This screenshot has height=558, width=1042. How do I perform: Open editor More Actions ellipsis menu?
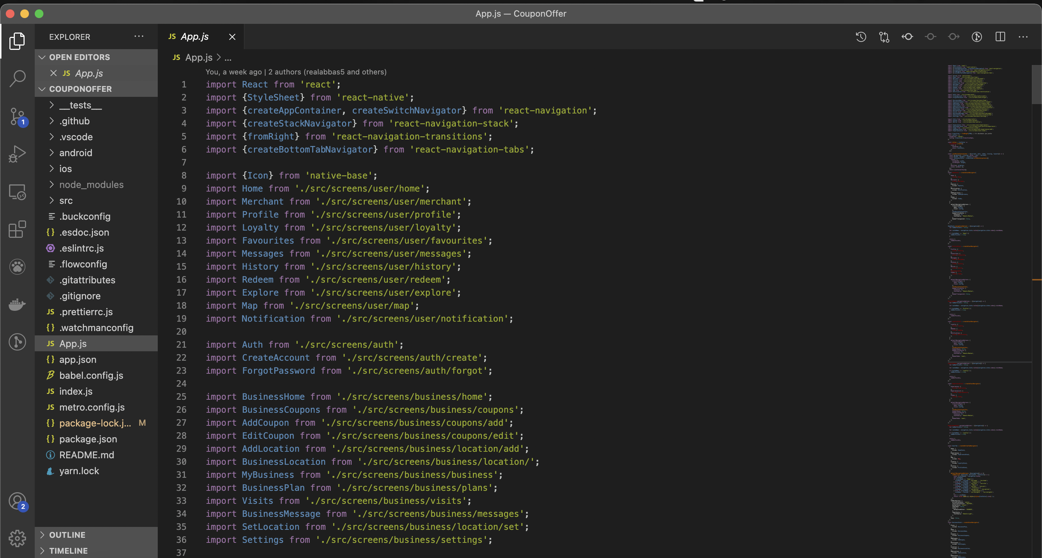coord(1024,37)
